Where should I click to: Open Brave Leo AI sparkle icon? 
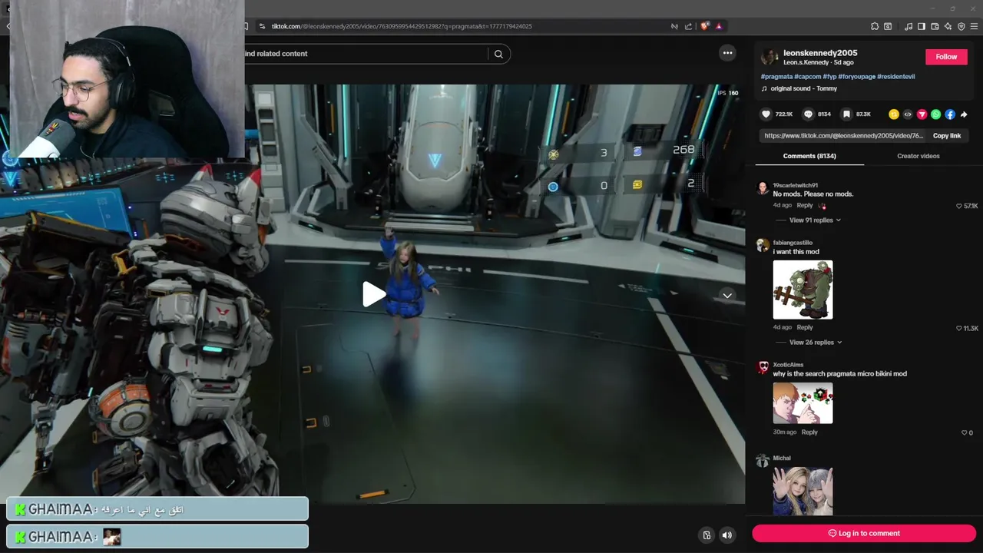point(948,26)
